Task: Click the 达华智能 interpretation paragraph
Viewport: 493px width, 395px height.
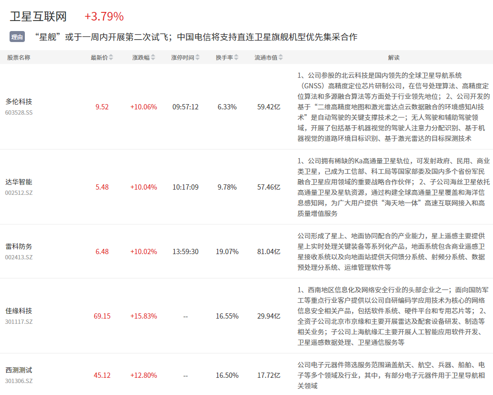Action: [x=394, y=187]
